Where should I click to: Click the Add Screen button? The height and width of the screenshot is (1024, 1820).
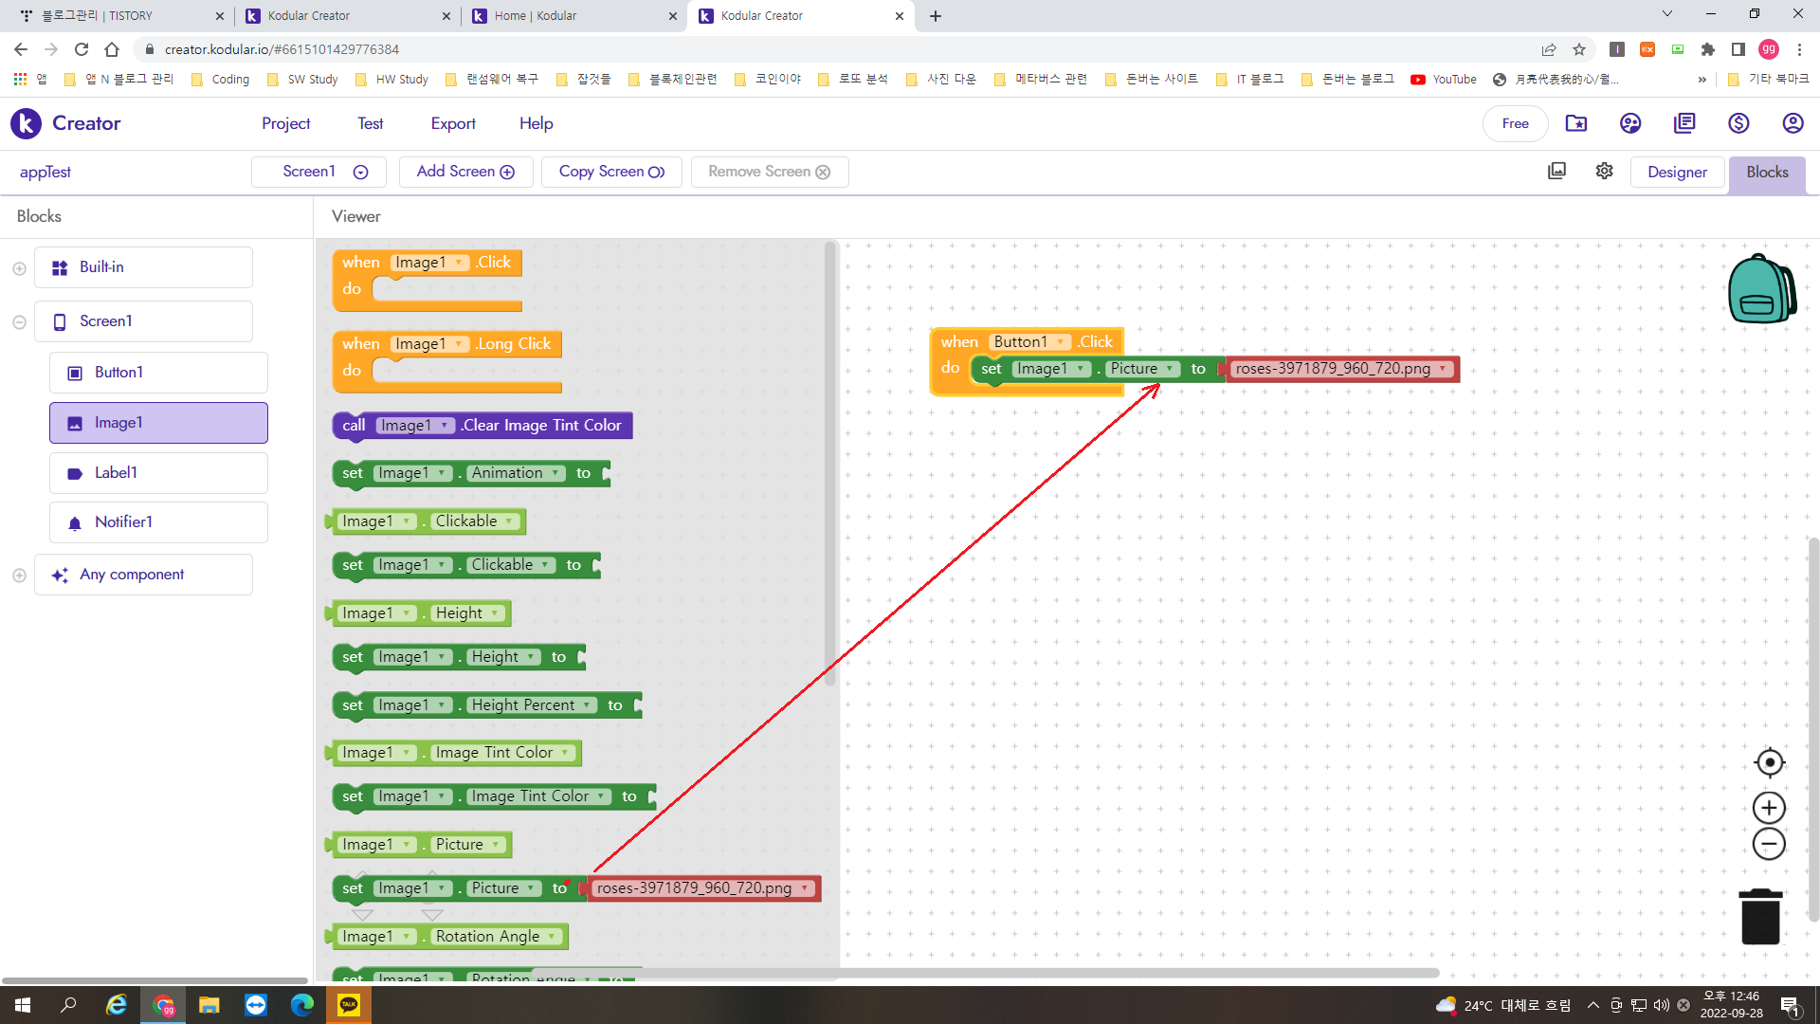(465, 172)
